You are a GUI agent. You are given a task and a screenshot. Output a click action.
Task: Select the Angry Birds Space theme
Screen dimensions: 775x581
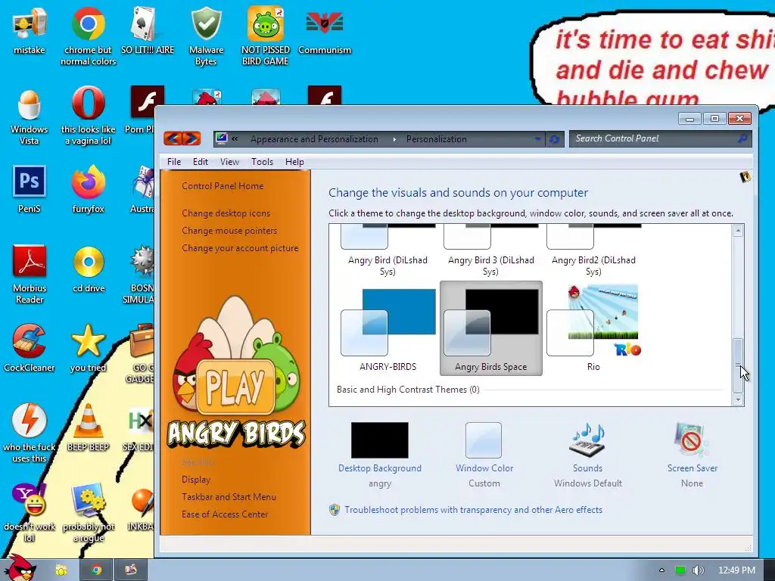(x=490, y=328)
